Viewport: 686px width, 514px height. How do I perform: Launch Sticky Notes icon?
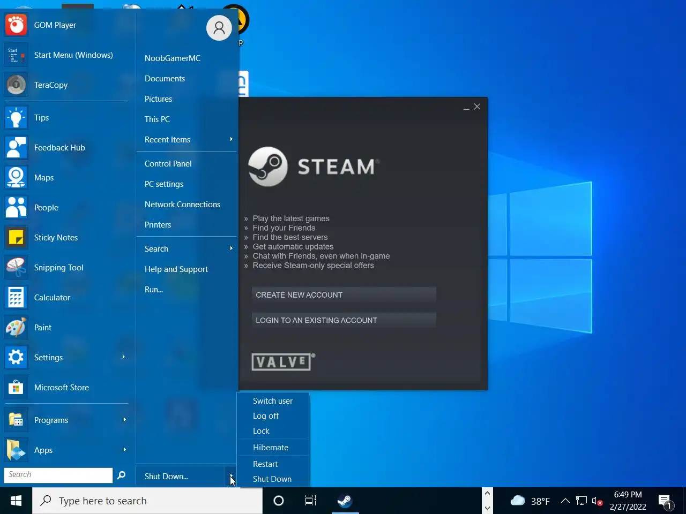click(16, 237)
